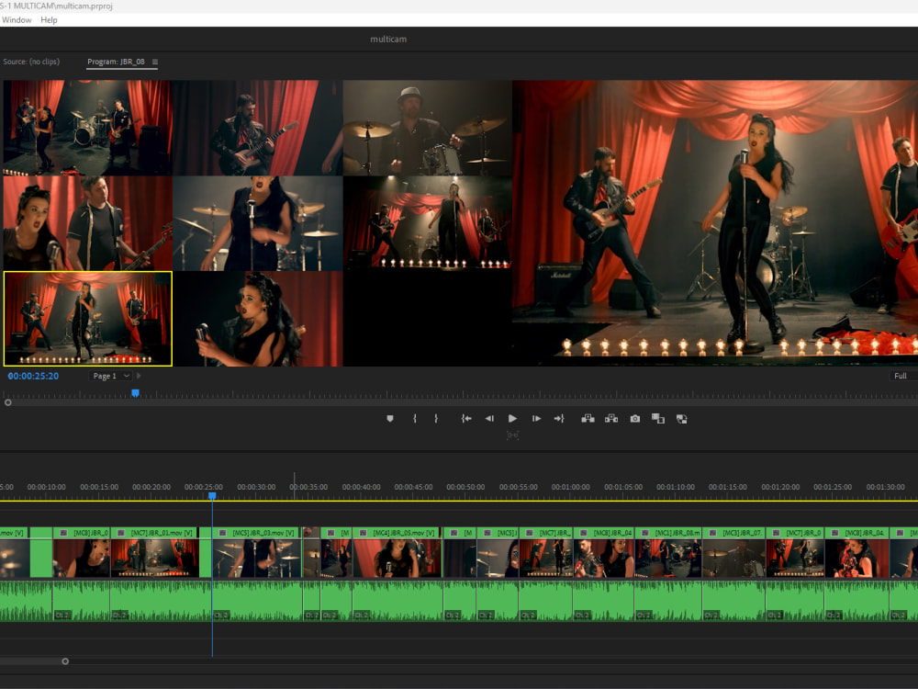Click the Go to Out point icon
The image size is (918, 689).
pyautogui.click(x=558, y=419)
